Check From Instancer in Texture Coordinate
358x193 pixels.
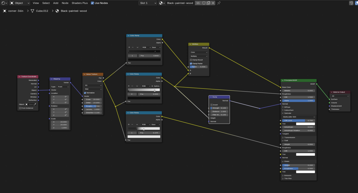coord(20,108)
